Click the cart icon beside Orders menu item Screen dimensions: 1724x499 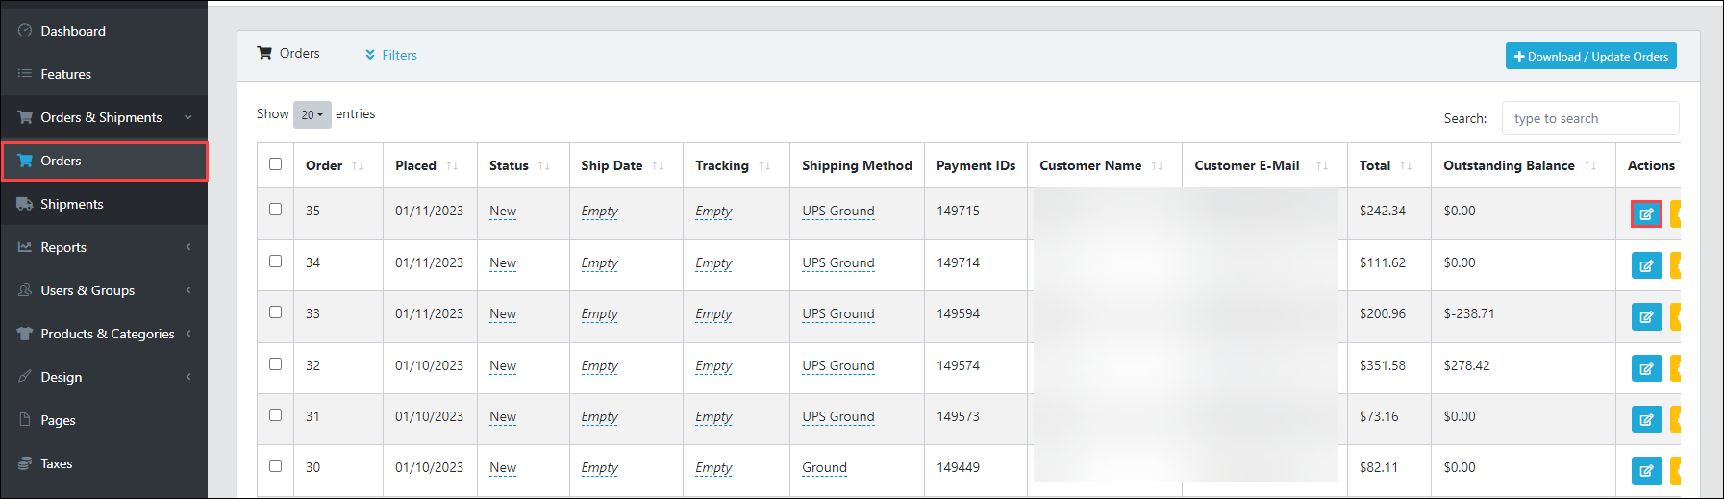pyautogui.click(x=25, y=161)
